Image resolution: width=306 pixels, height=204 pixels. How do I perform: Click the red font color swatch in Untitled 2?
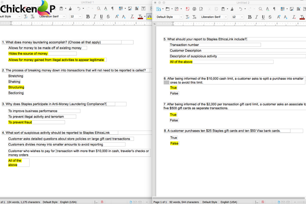coord(302,17)
